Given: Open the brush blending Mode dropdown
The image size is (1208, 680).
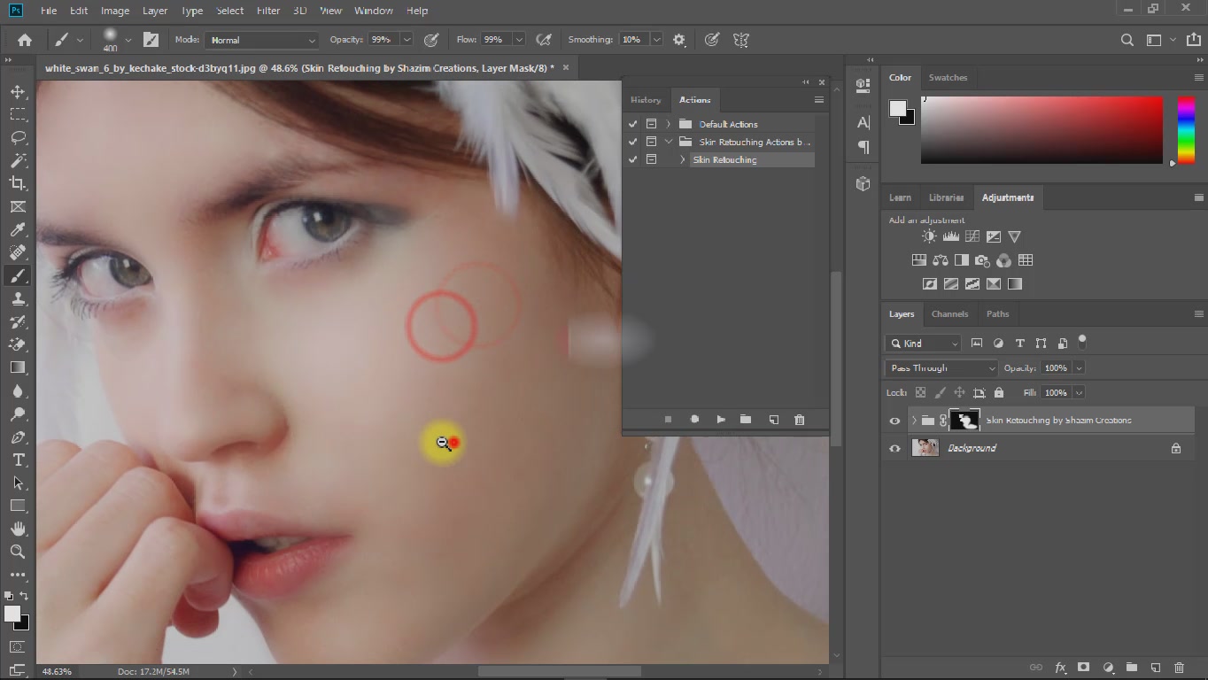Looking at the screenshot, I should pyautogui.click(x=262, y=40).
